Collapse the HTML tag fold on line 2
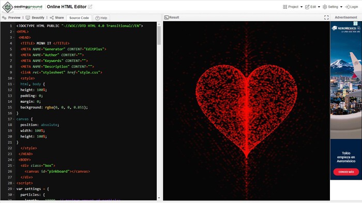This screenshot has height=203, width=362. [13, 32]
